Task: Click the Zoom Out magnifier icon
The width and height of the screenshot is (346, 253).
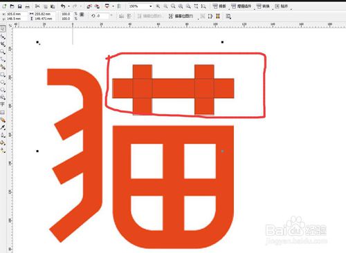Action: 165,6
